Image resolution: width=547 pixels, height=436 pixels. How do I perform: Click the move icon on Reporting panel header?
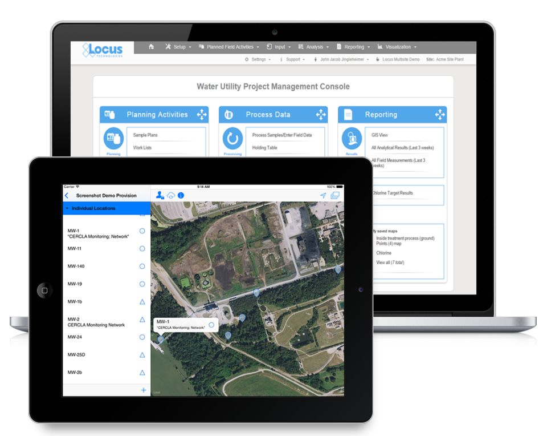[440, 114]
